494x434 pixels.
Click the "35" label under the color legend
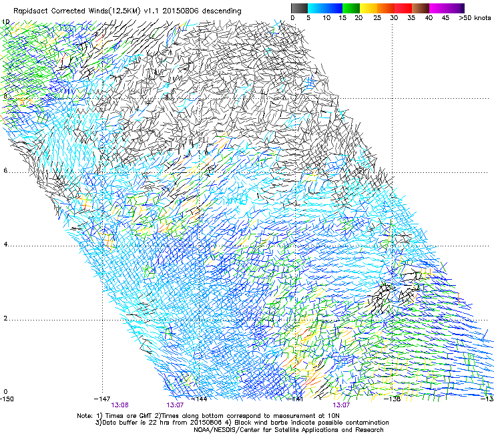(411, 18)
